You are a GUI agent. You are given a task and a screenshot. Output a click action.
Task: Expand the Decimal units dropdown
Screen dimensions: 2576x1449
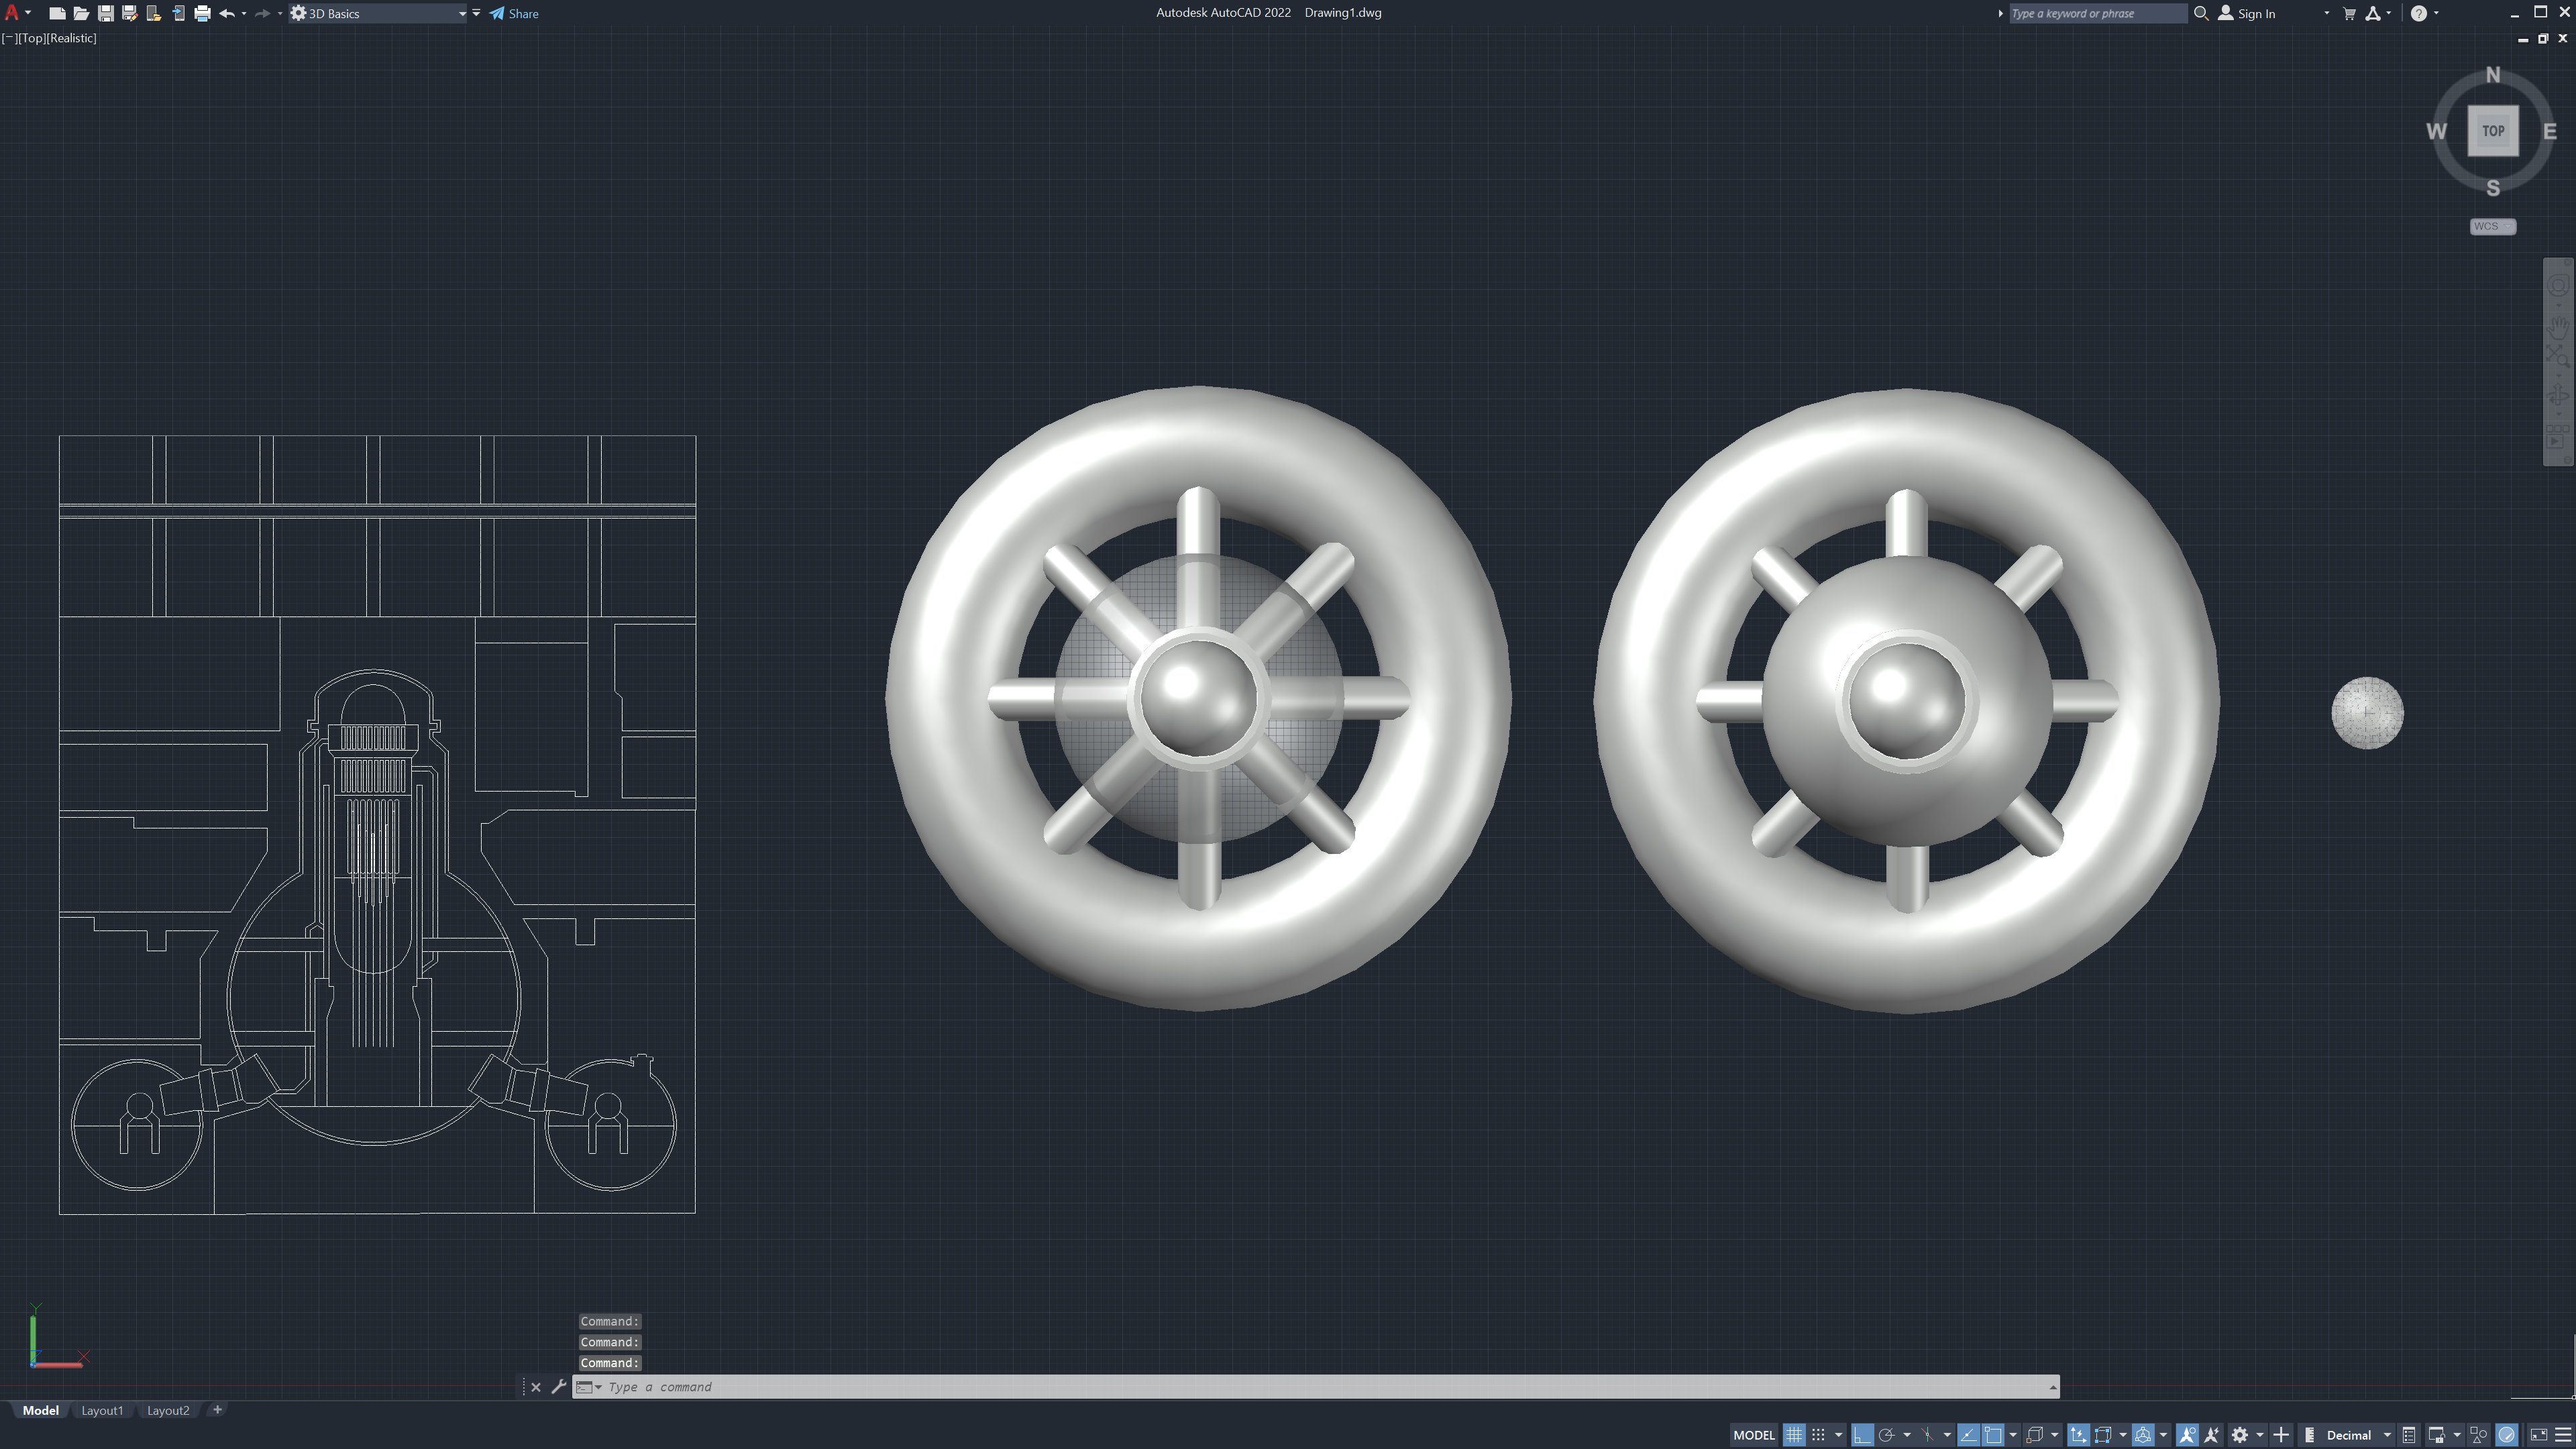pos(2387,1435)
